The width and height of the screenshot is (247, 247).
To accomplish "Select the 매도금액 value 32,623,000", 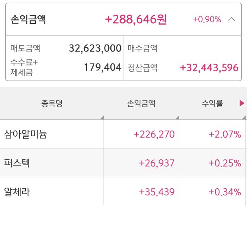I will (x=95, y=48).
